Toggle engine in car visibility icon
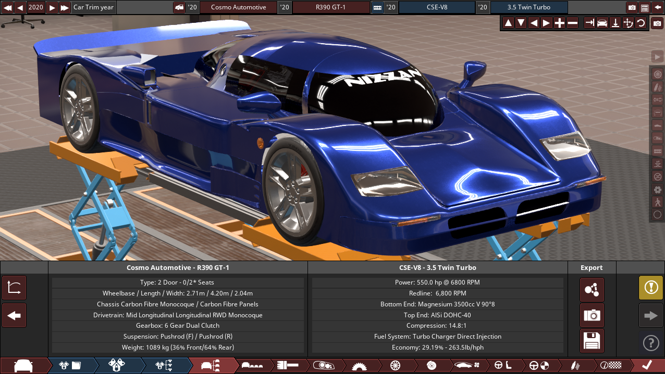 coord(657,138)
